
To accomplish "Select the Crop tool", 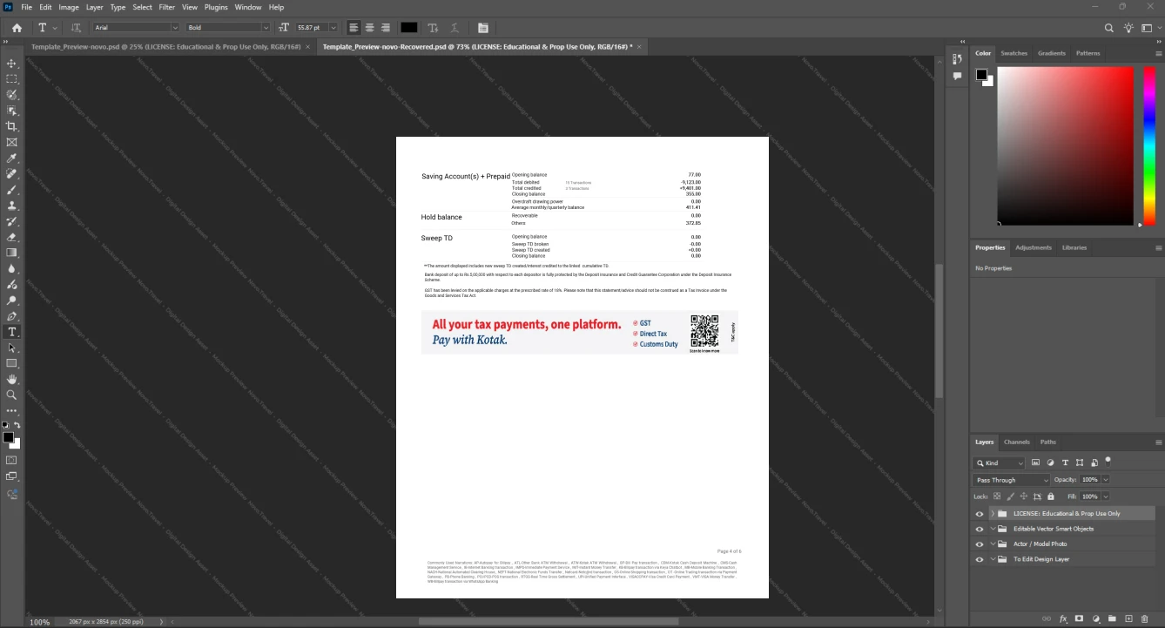I will coord(12,126).
